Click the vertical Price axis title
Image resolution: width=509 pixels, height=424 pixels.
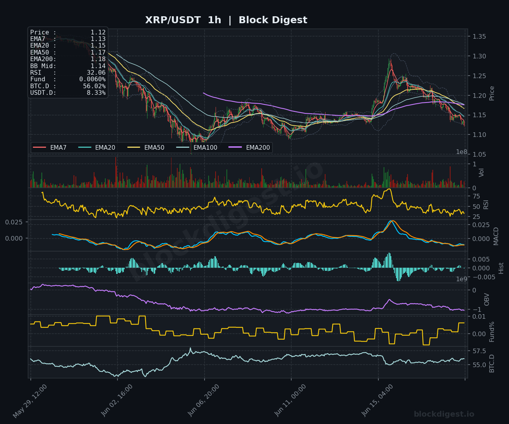coord(492,93)
